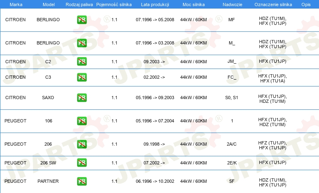Click the Marka column header
This screenshot has height=193, width=319.
point(16,4)
